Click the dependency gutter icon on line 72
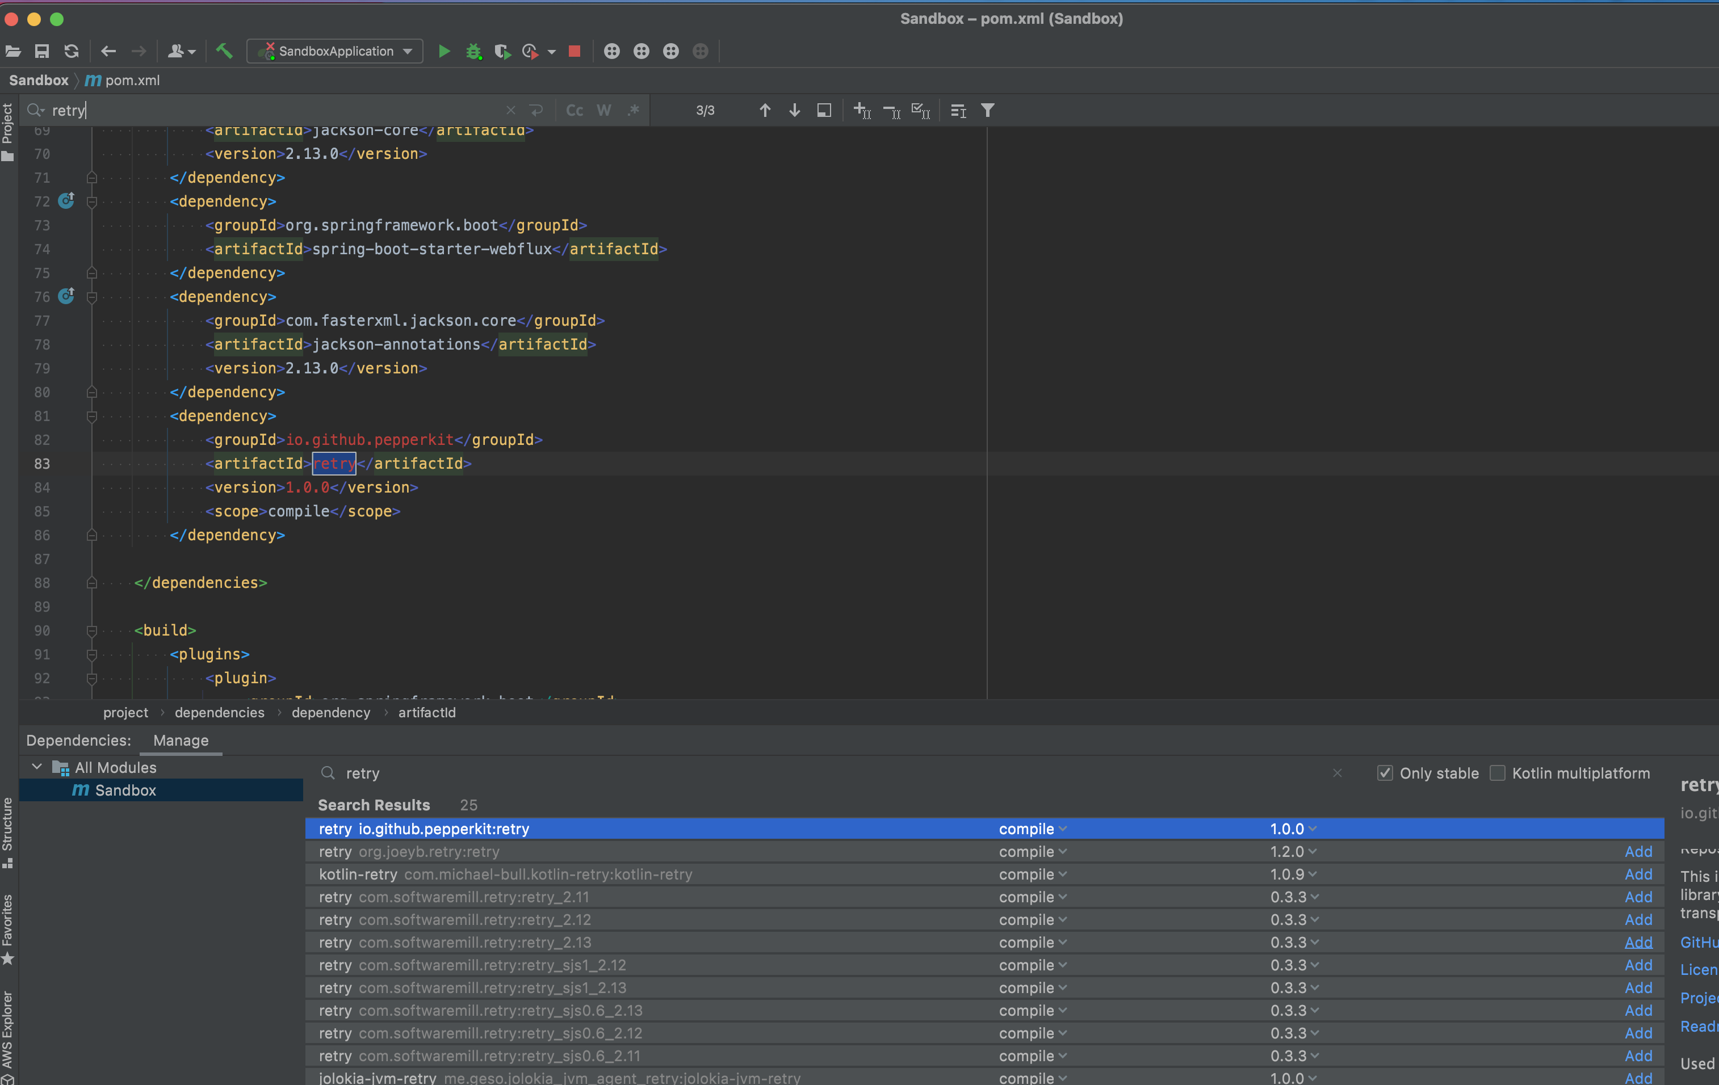Screen dimensions: 1719x1085 click(66, 200)
